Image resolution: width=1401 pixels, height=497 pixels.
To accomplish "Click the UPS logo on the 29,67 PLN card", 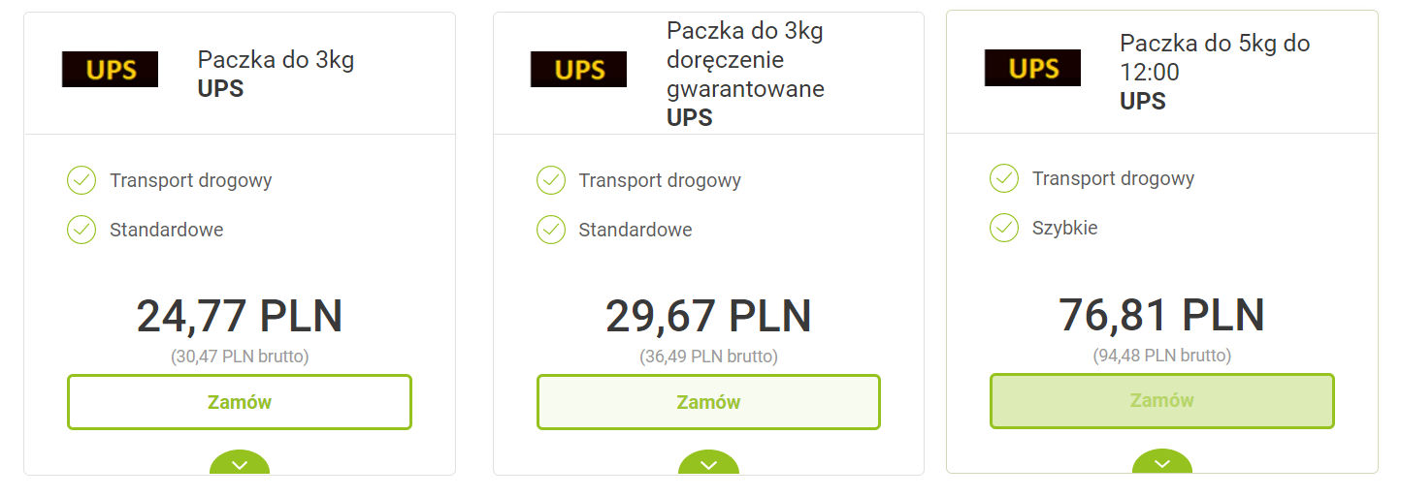I will 578,70.
